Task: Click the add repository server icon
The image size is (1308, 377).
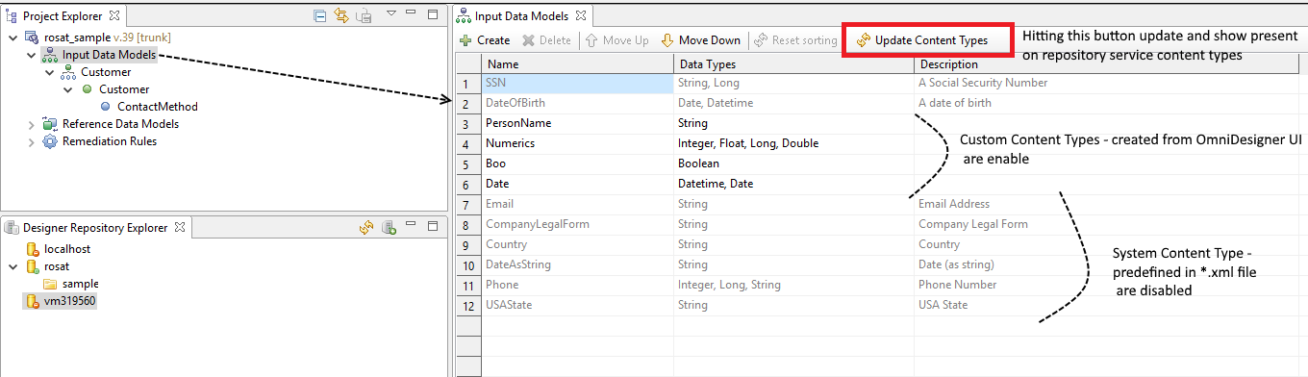Action: (x=390, y=228)
